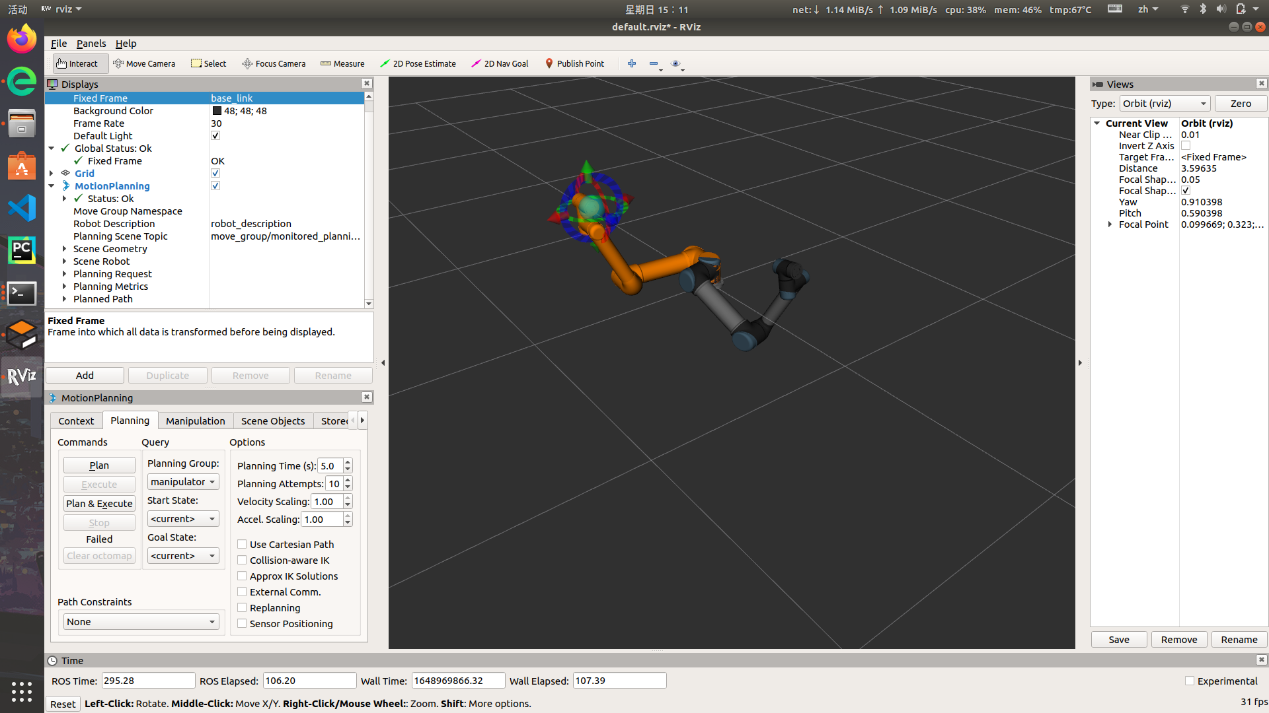
Task: Open the Show Applications grid
Action: (x=22, y=691)
